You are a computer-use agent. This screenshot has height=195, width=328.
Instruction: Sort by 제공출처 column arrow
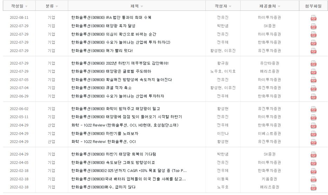pos(279,7)
